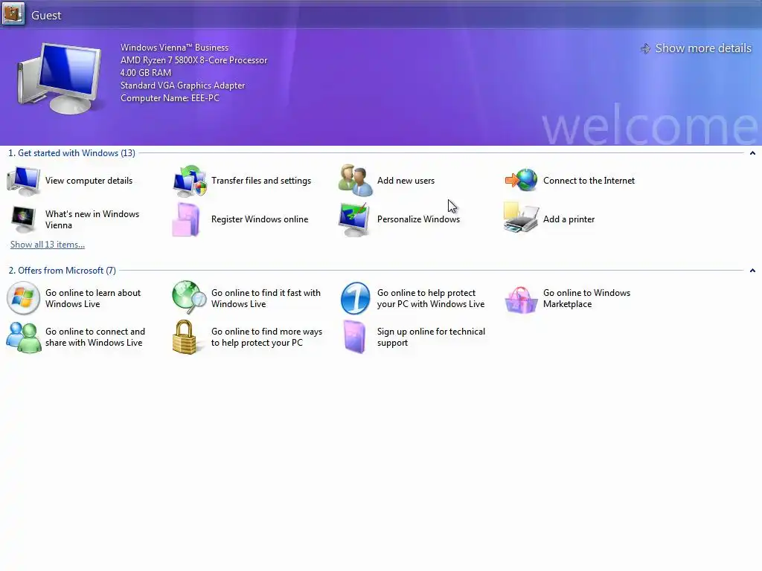Open the Windows Marketplace basket icon

click(x=521, y=300)
